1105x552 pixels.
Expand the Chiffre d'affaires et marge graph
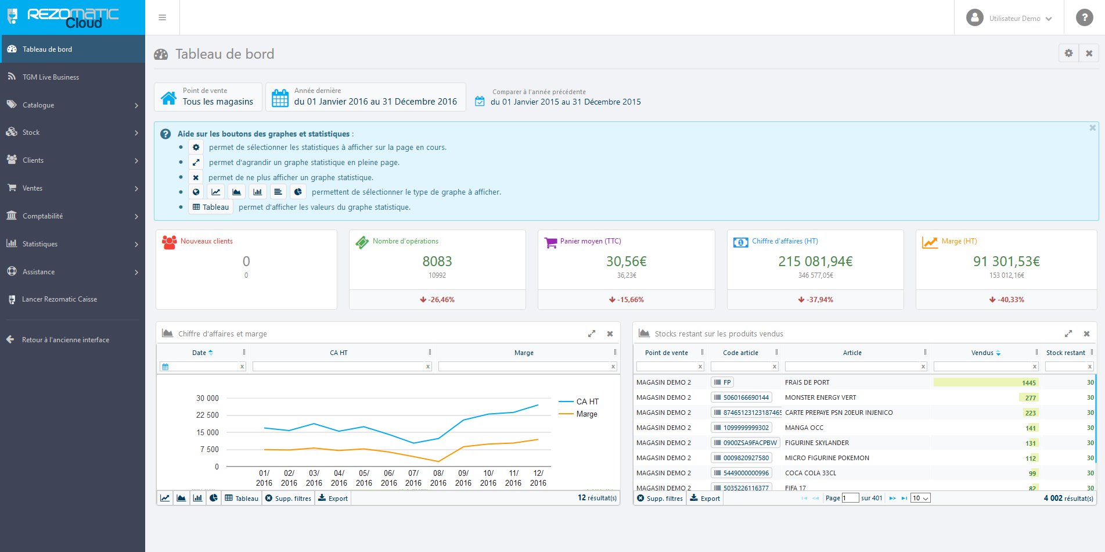tap(592, 334)
